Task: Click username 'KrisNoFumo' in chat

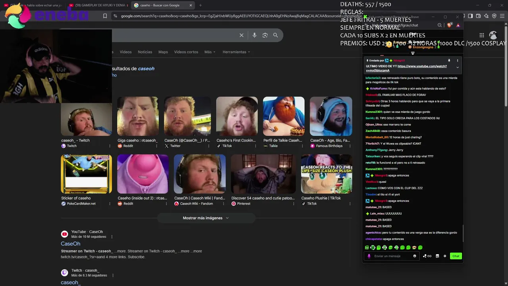Action: pos(379,89)
